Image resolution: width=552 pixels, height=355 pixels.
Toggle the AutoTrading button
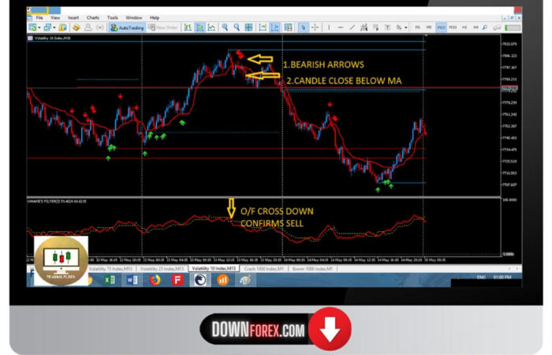[127, 28]
